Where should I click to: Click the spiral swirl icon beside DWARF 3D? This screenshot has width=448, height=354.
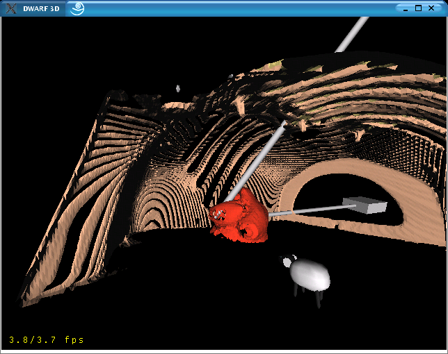77,8
